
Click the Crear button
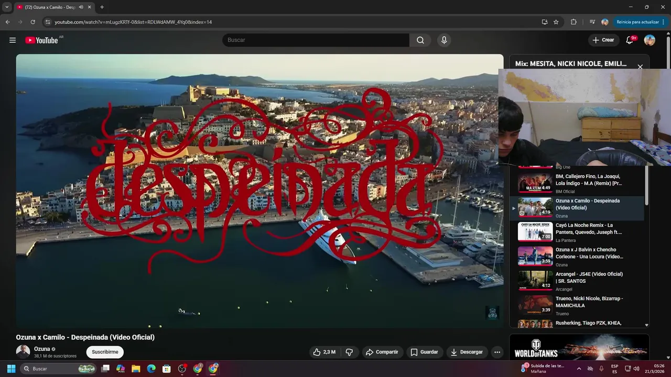tap(603, 40)
